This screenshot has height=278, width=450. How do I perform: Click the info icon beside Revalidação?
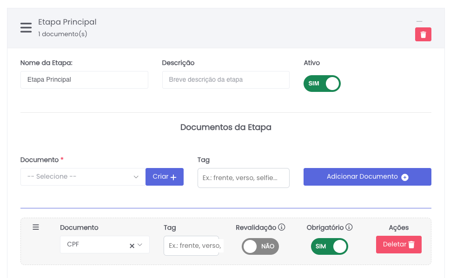[281, 227]
